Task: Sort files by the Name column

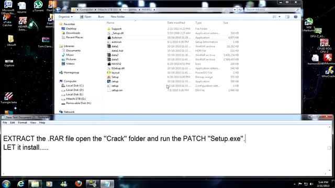Action: 110,22
